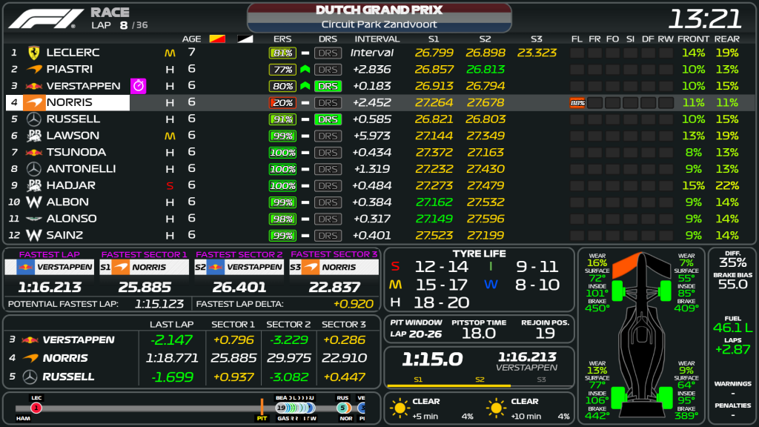Click the ERS column header

tap(282, 39)
